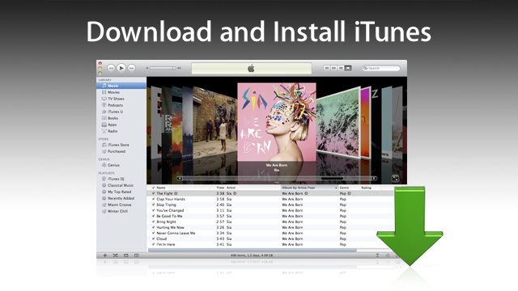
Task: Toggle repeat in the bottom bar
Action: click(126, 255)
